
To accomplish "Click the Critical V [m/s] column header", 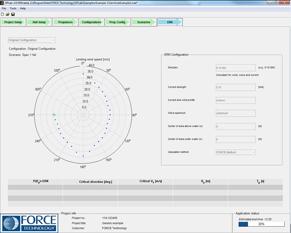I will pos(145,182).
